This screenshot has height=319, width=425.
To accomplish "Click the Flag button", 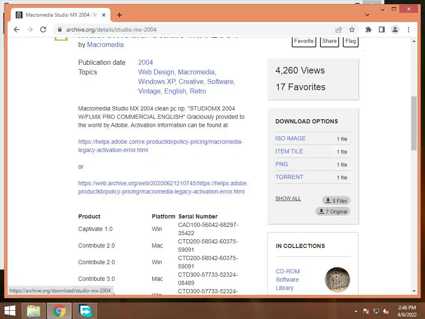I will point(350,41).
